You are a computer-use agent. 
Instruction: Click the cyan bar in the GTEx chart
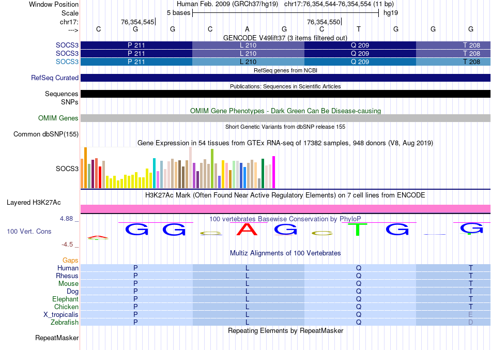point(155,173)
